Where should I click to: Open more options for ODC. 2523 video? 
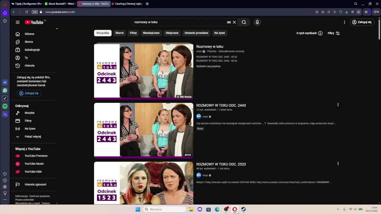tap(338, 164)
